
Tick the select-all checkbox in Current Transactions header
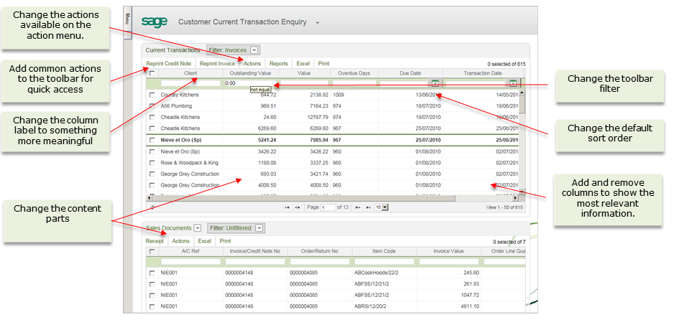click(x=152, y=73)
